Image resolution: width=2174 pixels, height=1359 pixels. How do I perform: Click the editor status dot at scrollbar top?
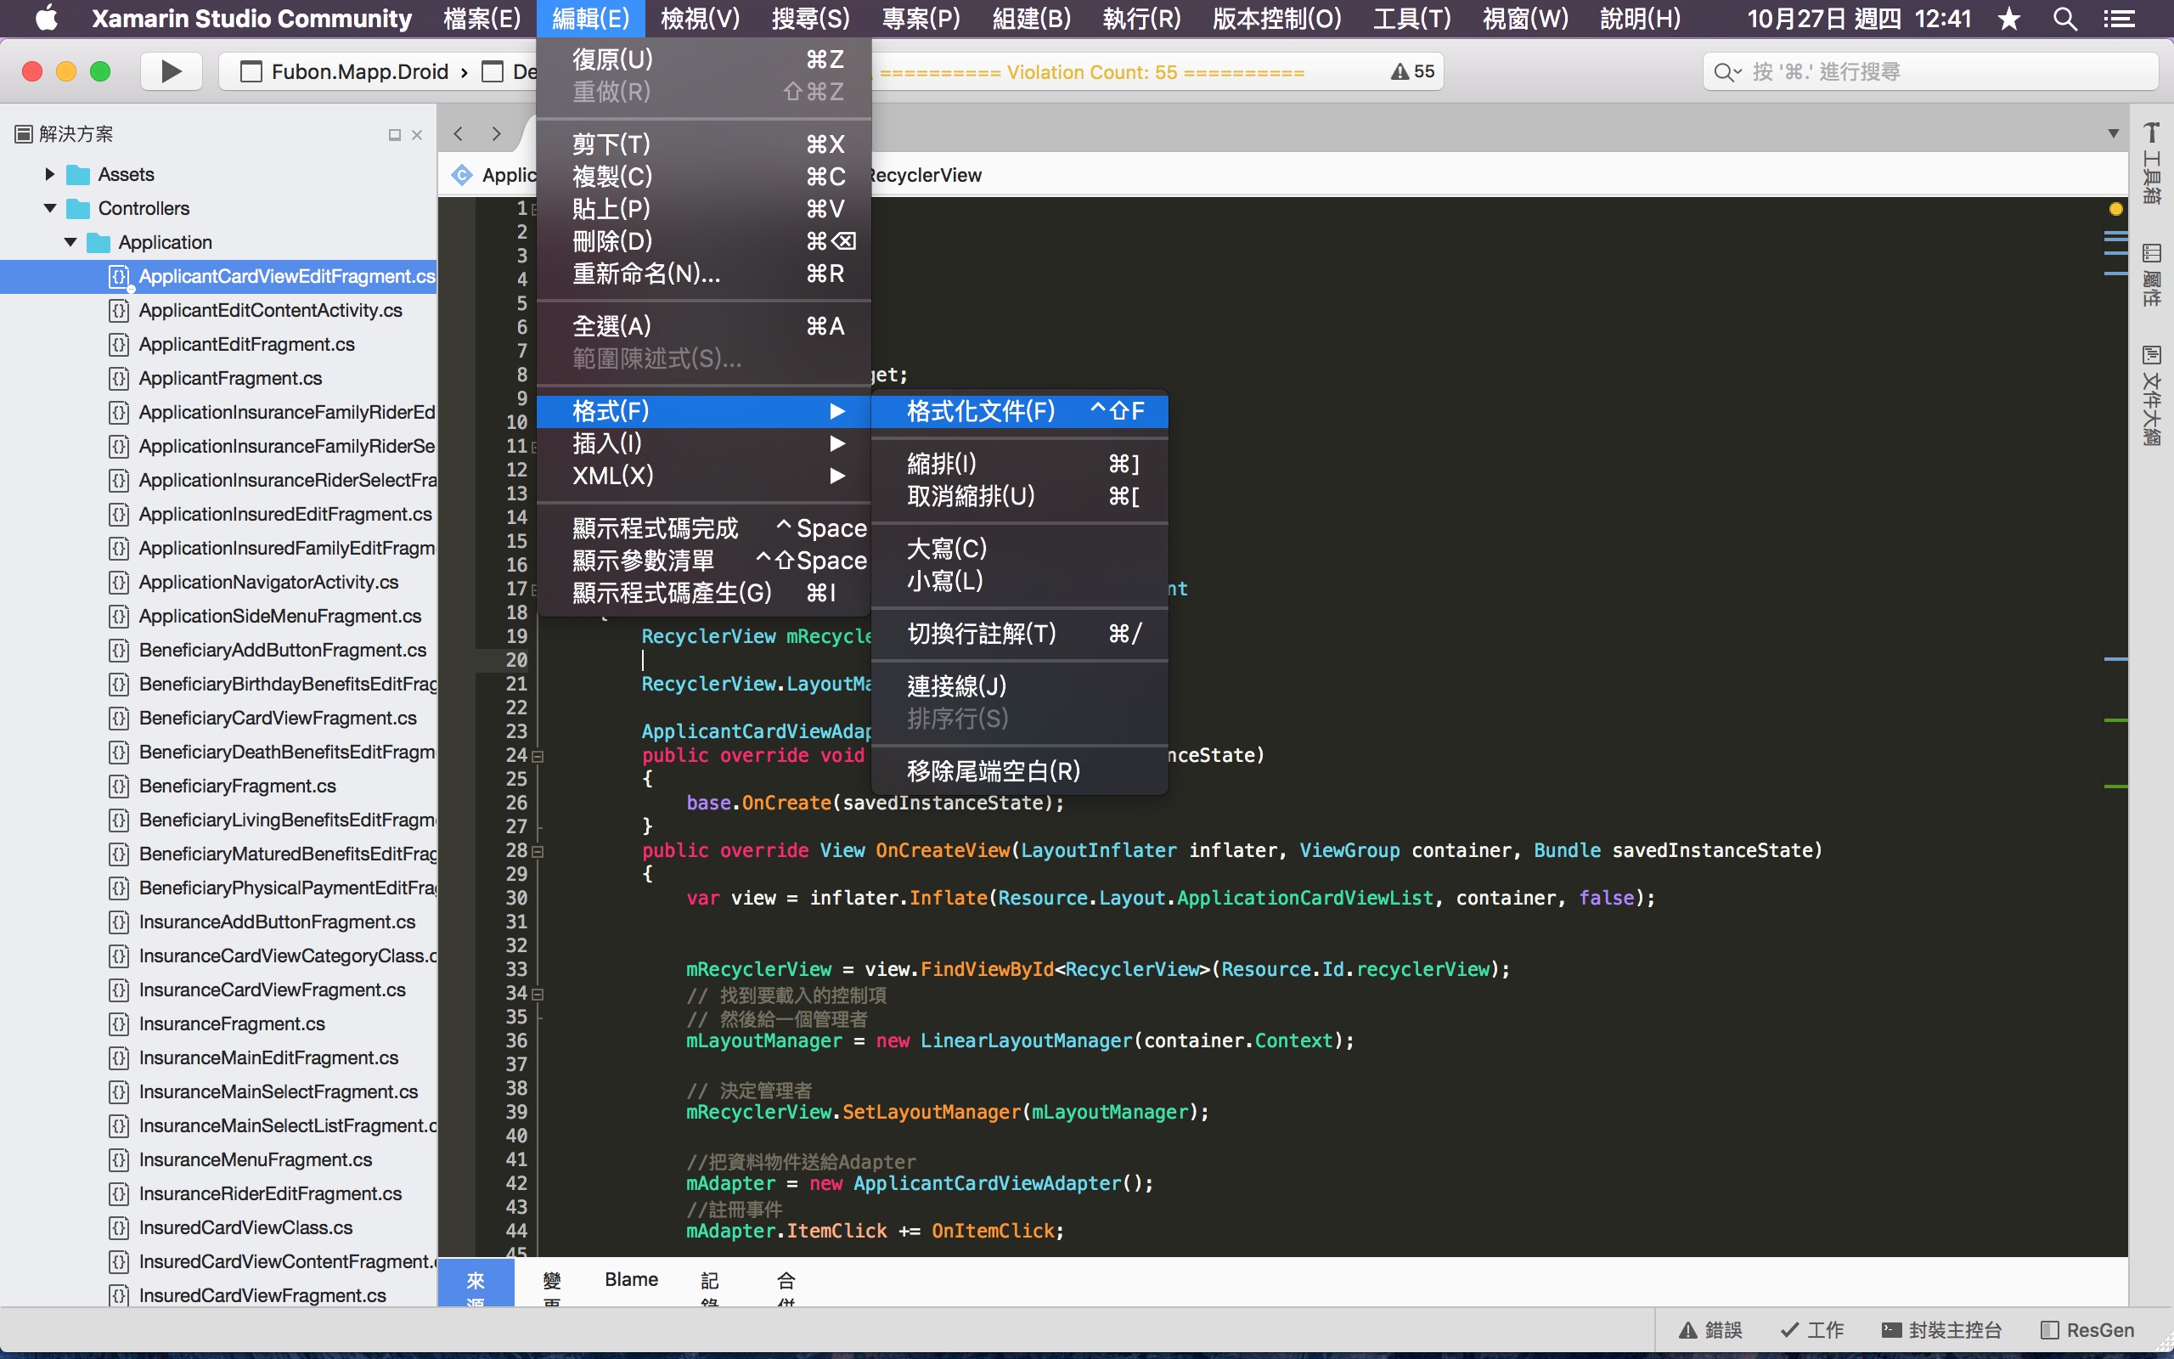2115,210
